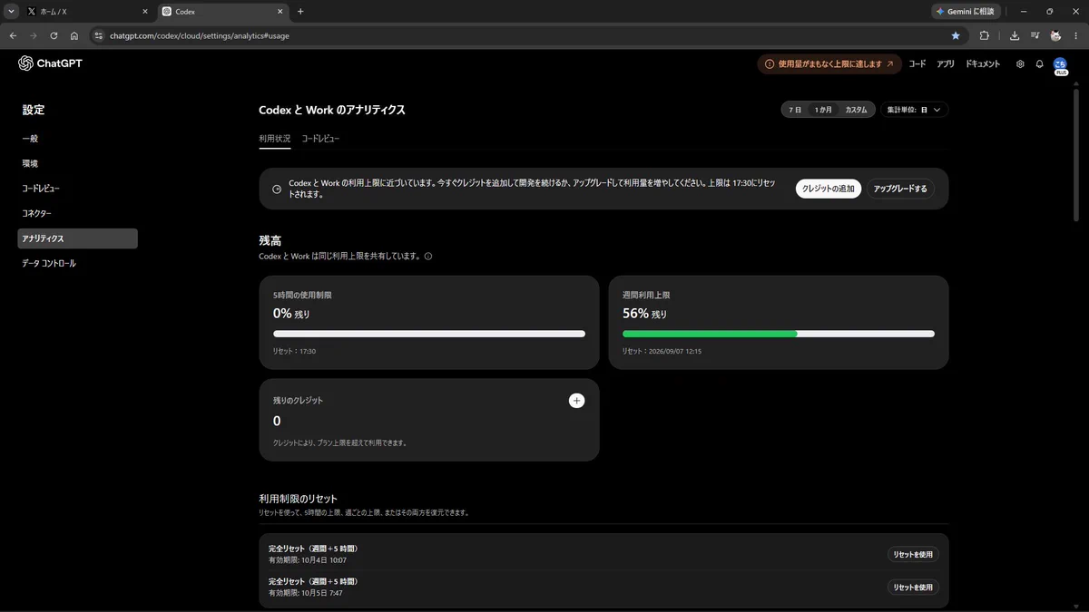Click info icon beside shared limit note
1089x612 pixels.
tap(428, 256)
